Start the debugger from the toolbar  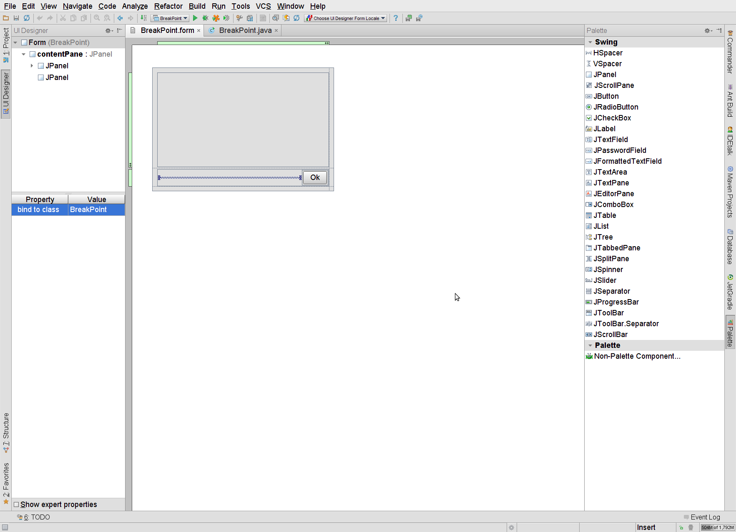(x=205, y=18)
